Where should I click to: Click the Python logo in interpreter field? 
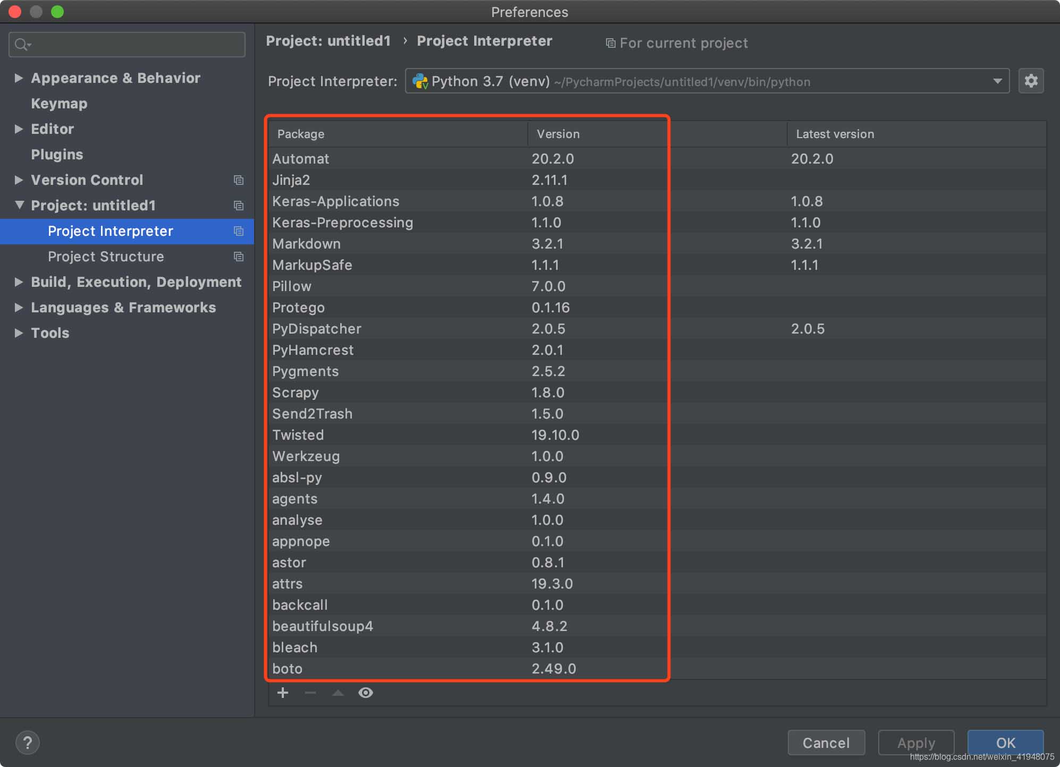pos(420,81)
